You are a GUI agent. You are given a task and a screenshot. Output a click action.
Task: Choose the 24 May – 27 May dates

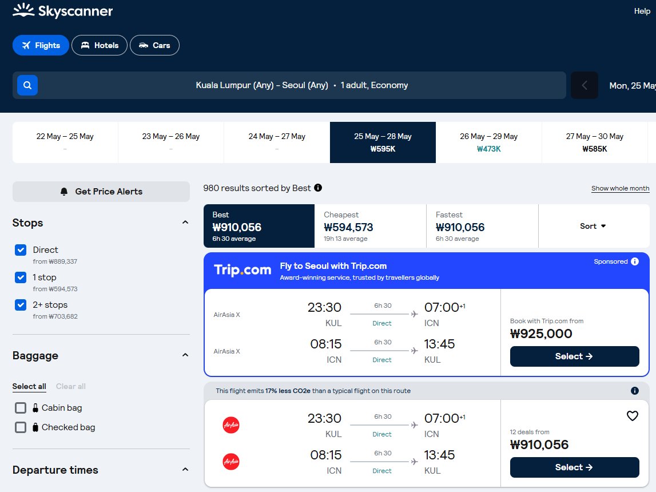[x=277, y=142]
